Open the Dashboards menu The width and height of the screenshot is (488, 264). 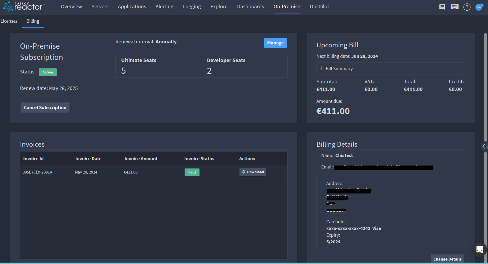(250, 7)
